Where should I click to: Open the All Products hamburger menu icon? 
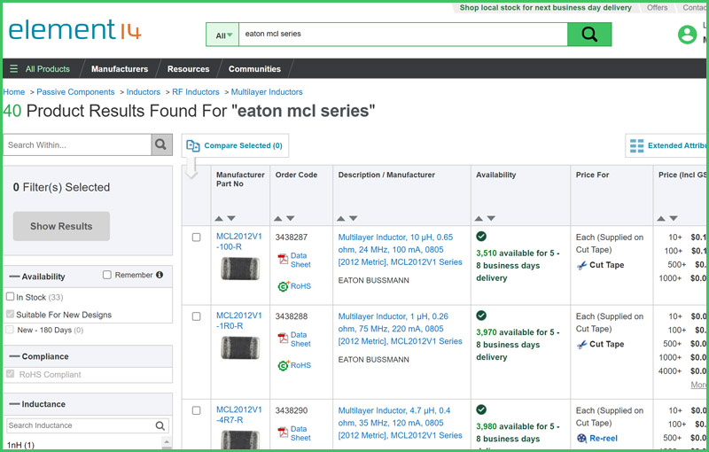tap(13, 69)
